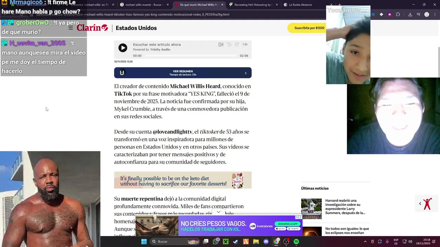Open Chrome profile avatar

(427, 14)
